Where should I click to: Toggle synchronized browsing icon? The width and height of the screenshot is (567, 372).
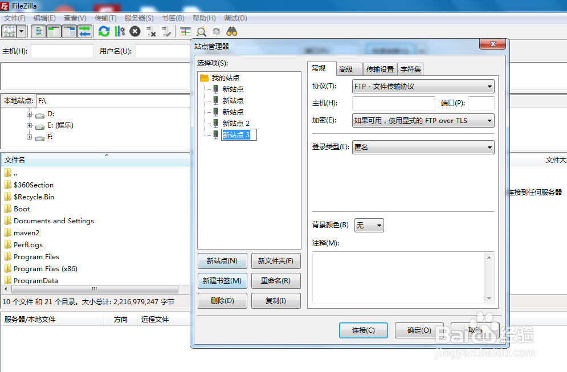pos(217,32)
